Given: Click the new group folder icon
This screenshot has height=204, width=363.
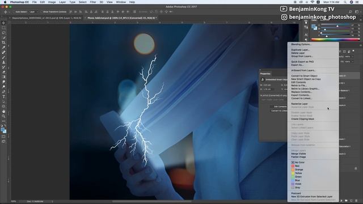Looking at the screenshot, I should 346,201.
